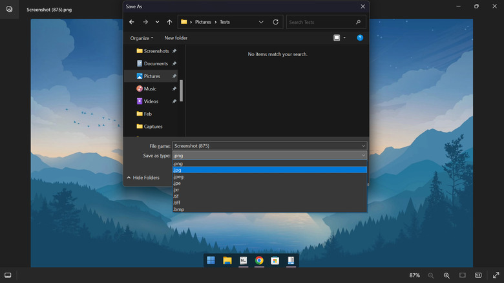Expand the change view options dropdown
504x283 pixels.
tap(344, 38)
